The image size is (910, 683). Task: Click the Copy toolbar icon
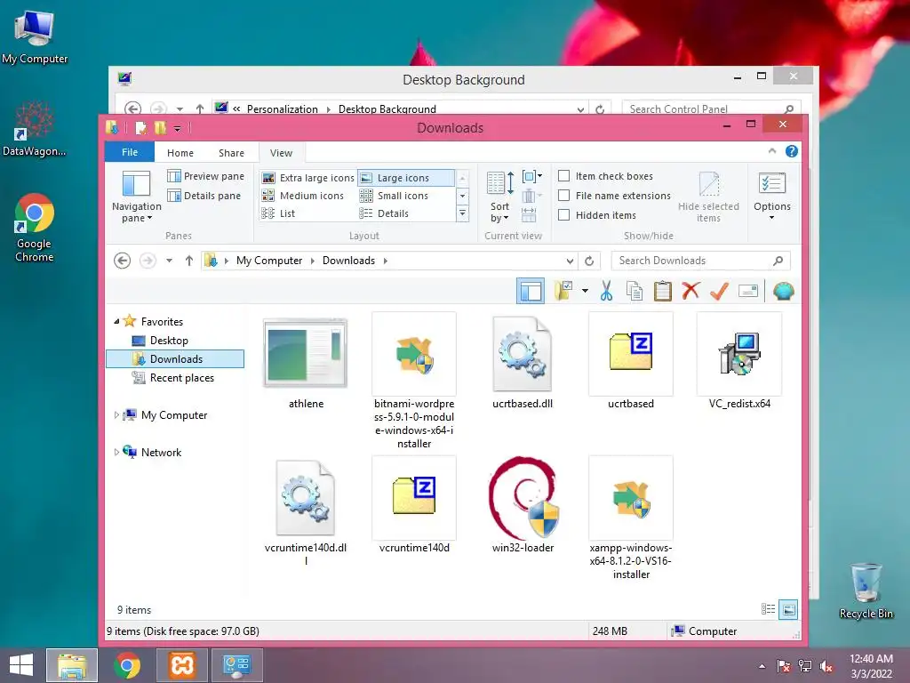coord(635,291)
